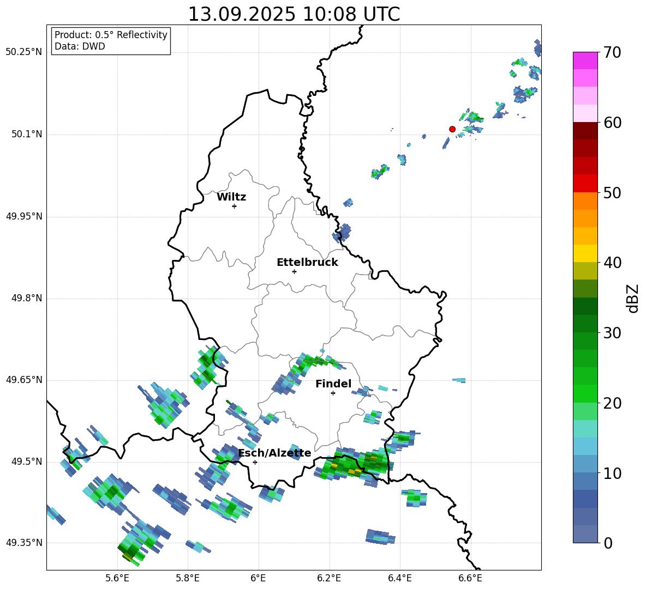This screenshot has width=646, height=589.
Task: Click the Product: 0.5° Reflectivity text
Action: point(111,34)
